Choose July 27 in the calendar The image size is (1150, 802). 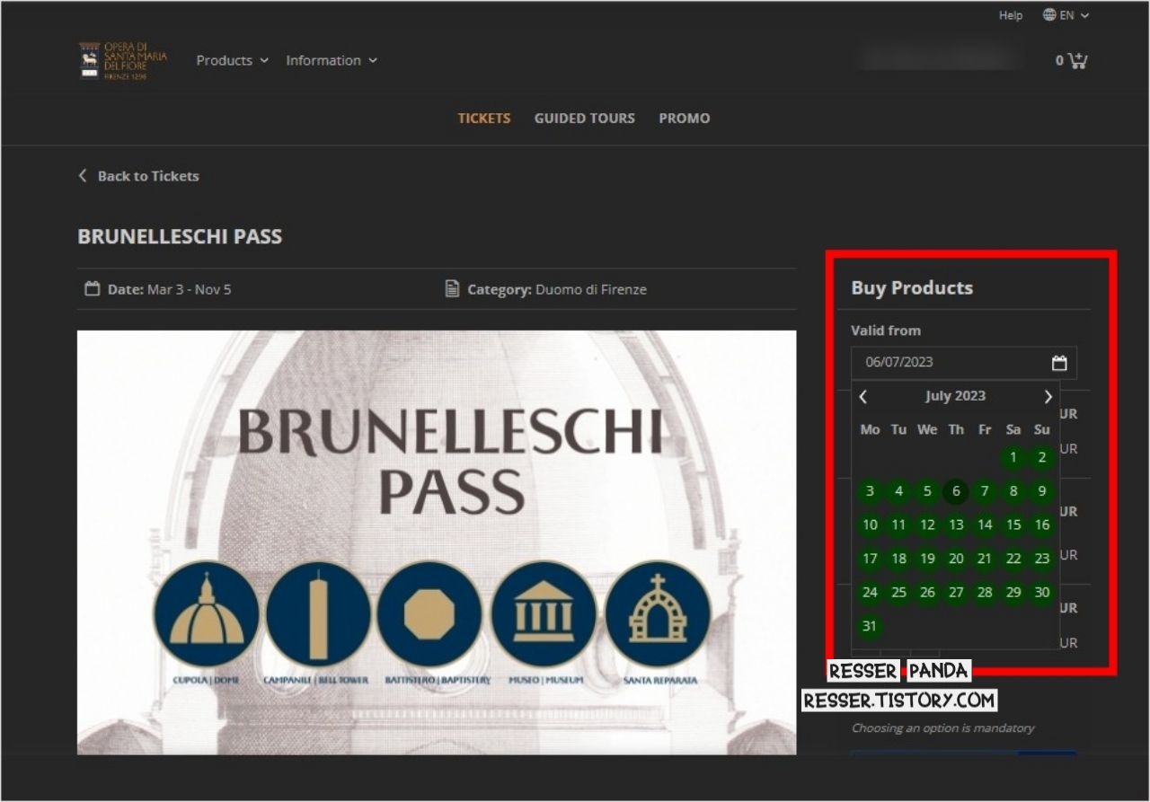click(x=956, y=593)
